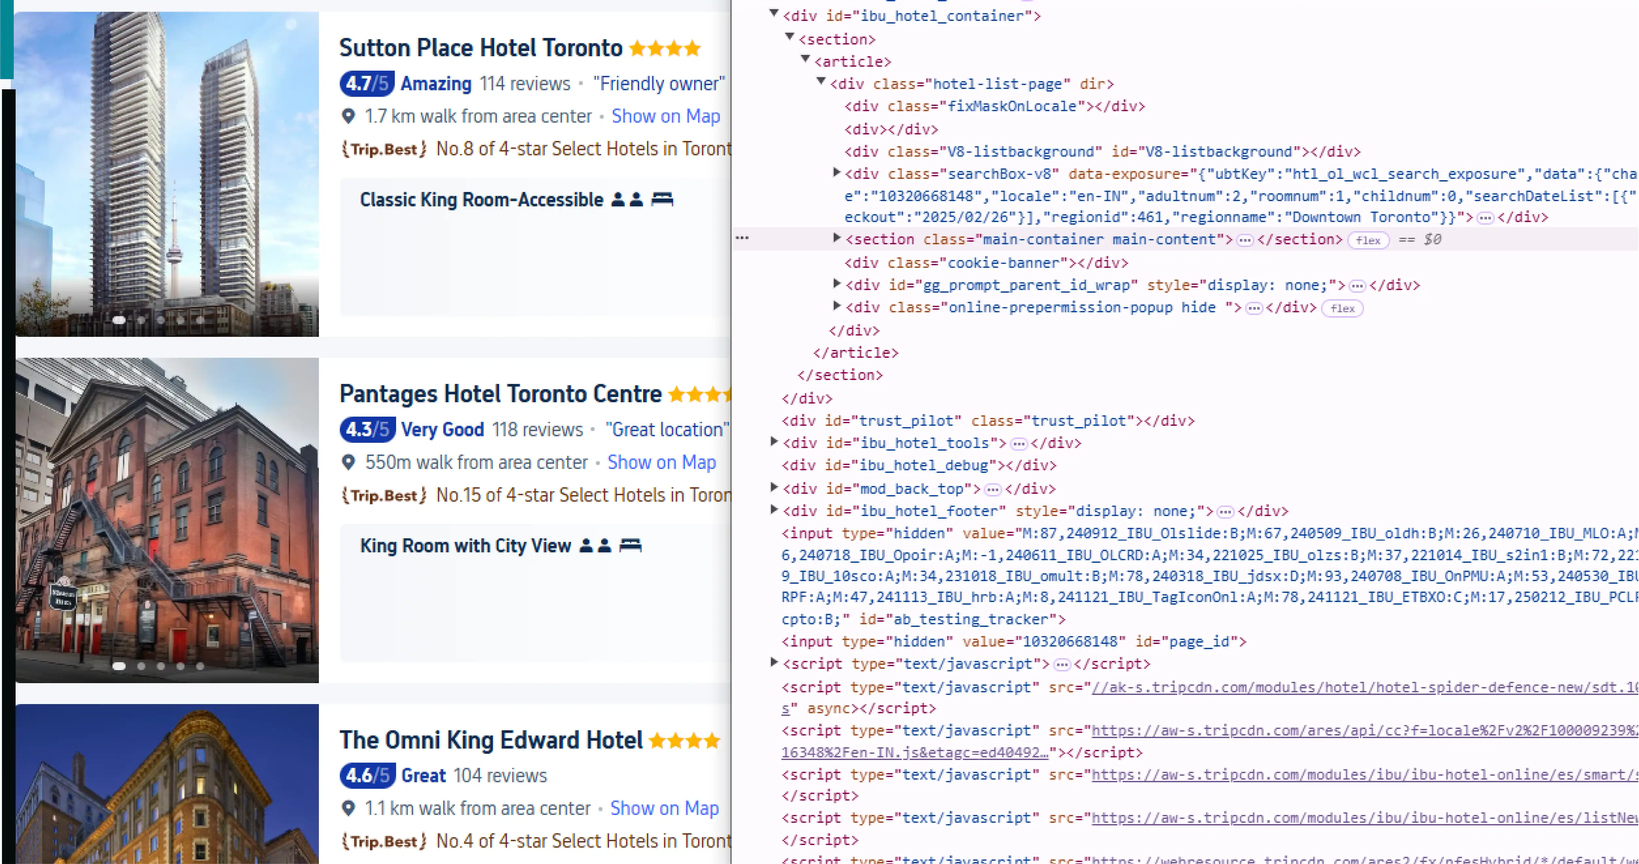This screenshot has width=1639, height=864.
Task: Click the bed icon next to Classic King Room-Accessible
Action: (x=662, y=199)
